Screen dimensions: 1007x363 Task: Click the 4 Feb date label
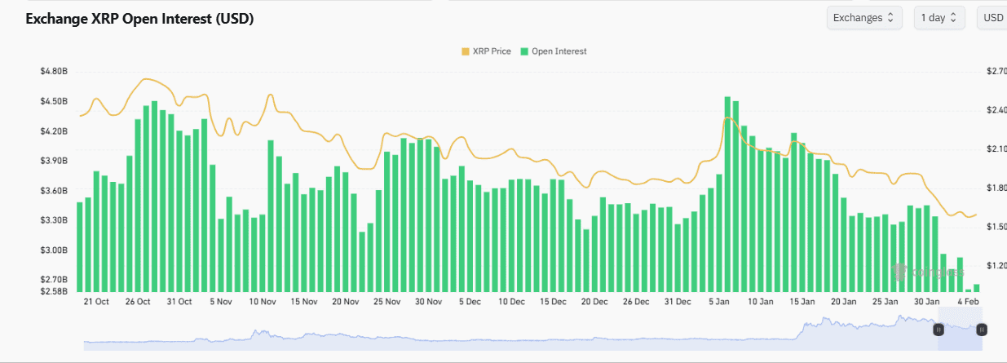click(969, 302)
